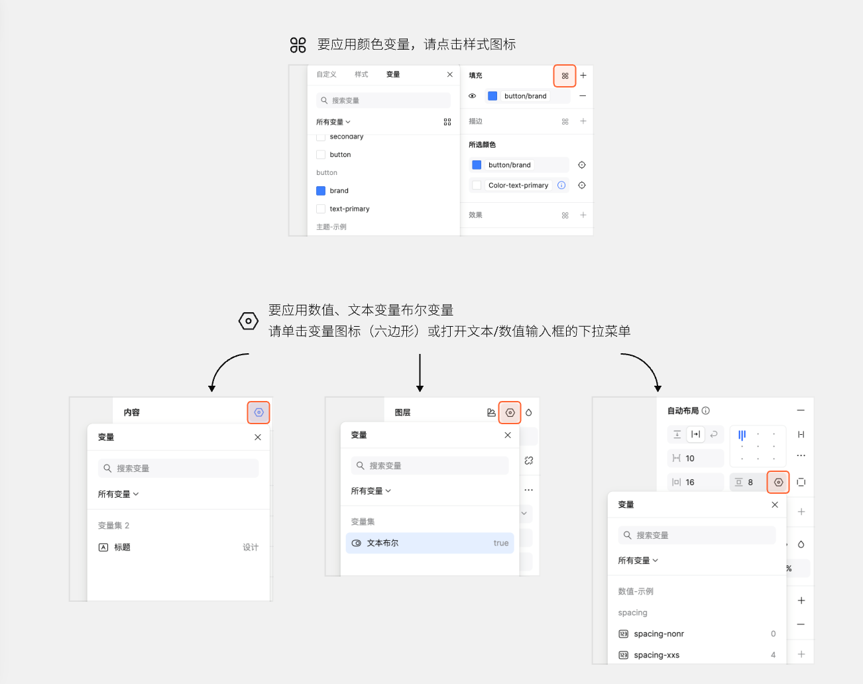
Task: Open the 所有变量 dropdown in the auto layout variable popup
Action: pyautogui.click(x=638, y=561)
